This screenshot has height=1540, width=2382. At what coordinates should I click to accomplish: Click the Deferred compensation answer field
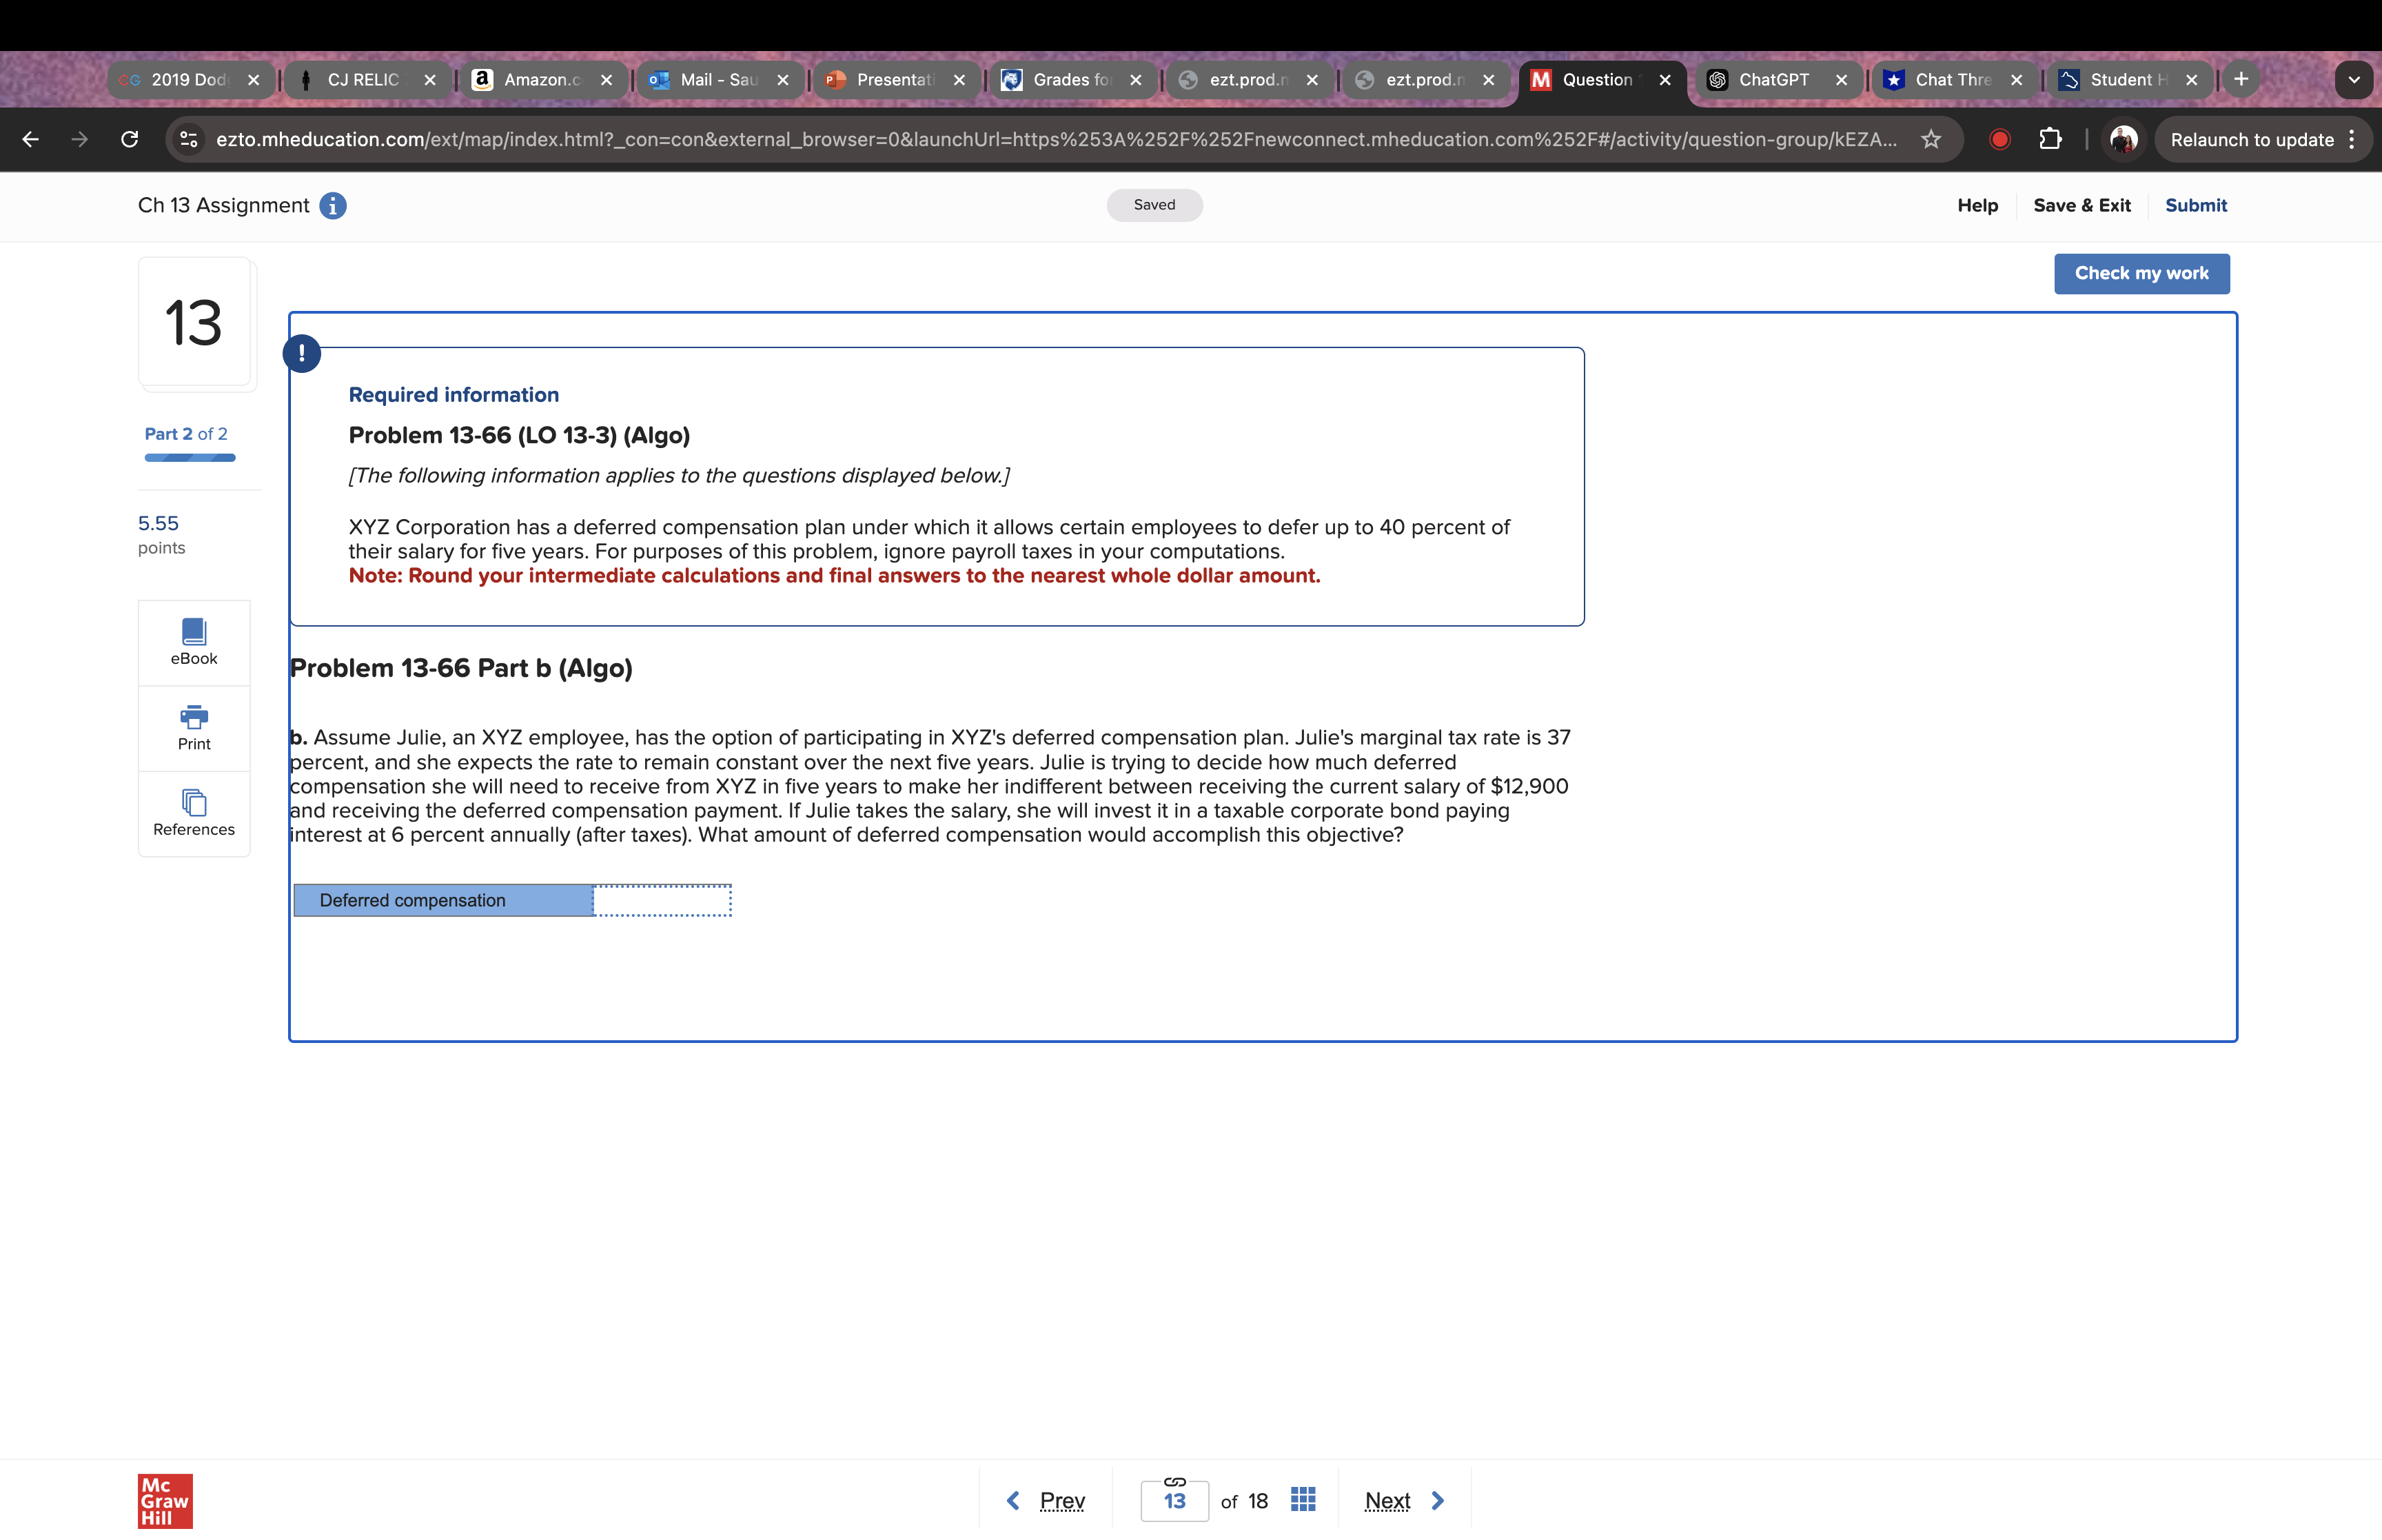pyautogui.click(x=663, y=899)
